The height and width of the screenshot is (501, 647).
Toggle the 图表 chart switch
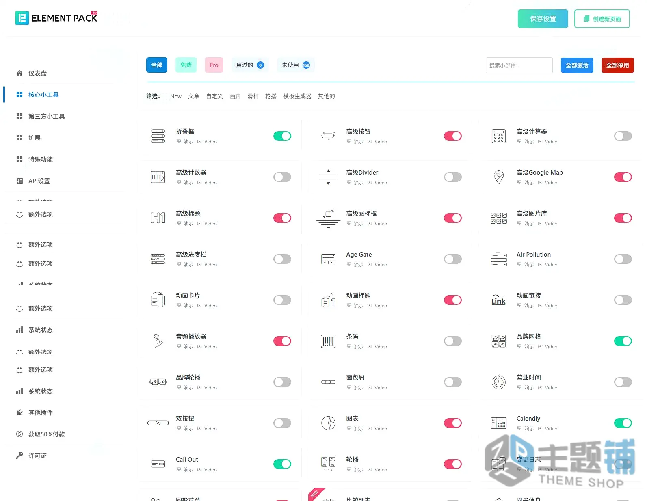453,423
